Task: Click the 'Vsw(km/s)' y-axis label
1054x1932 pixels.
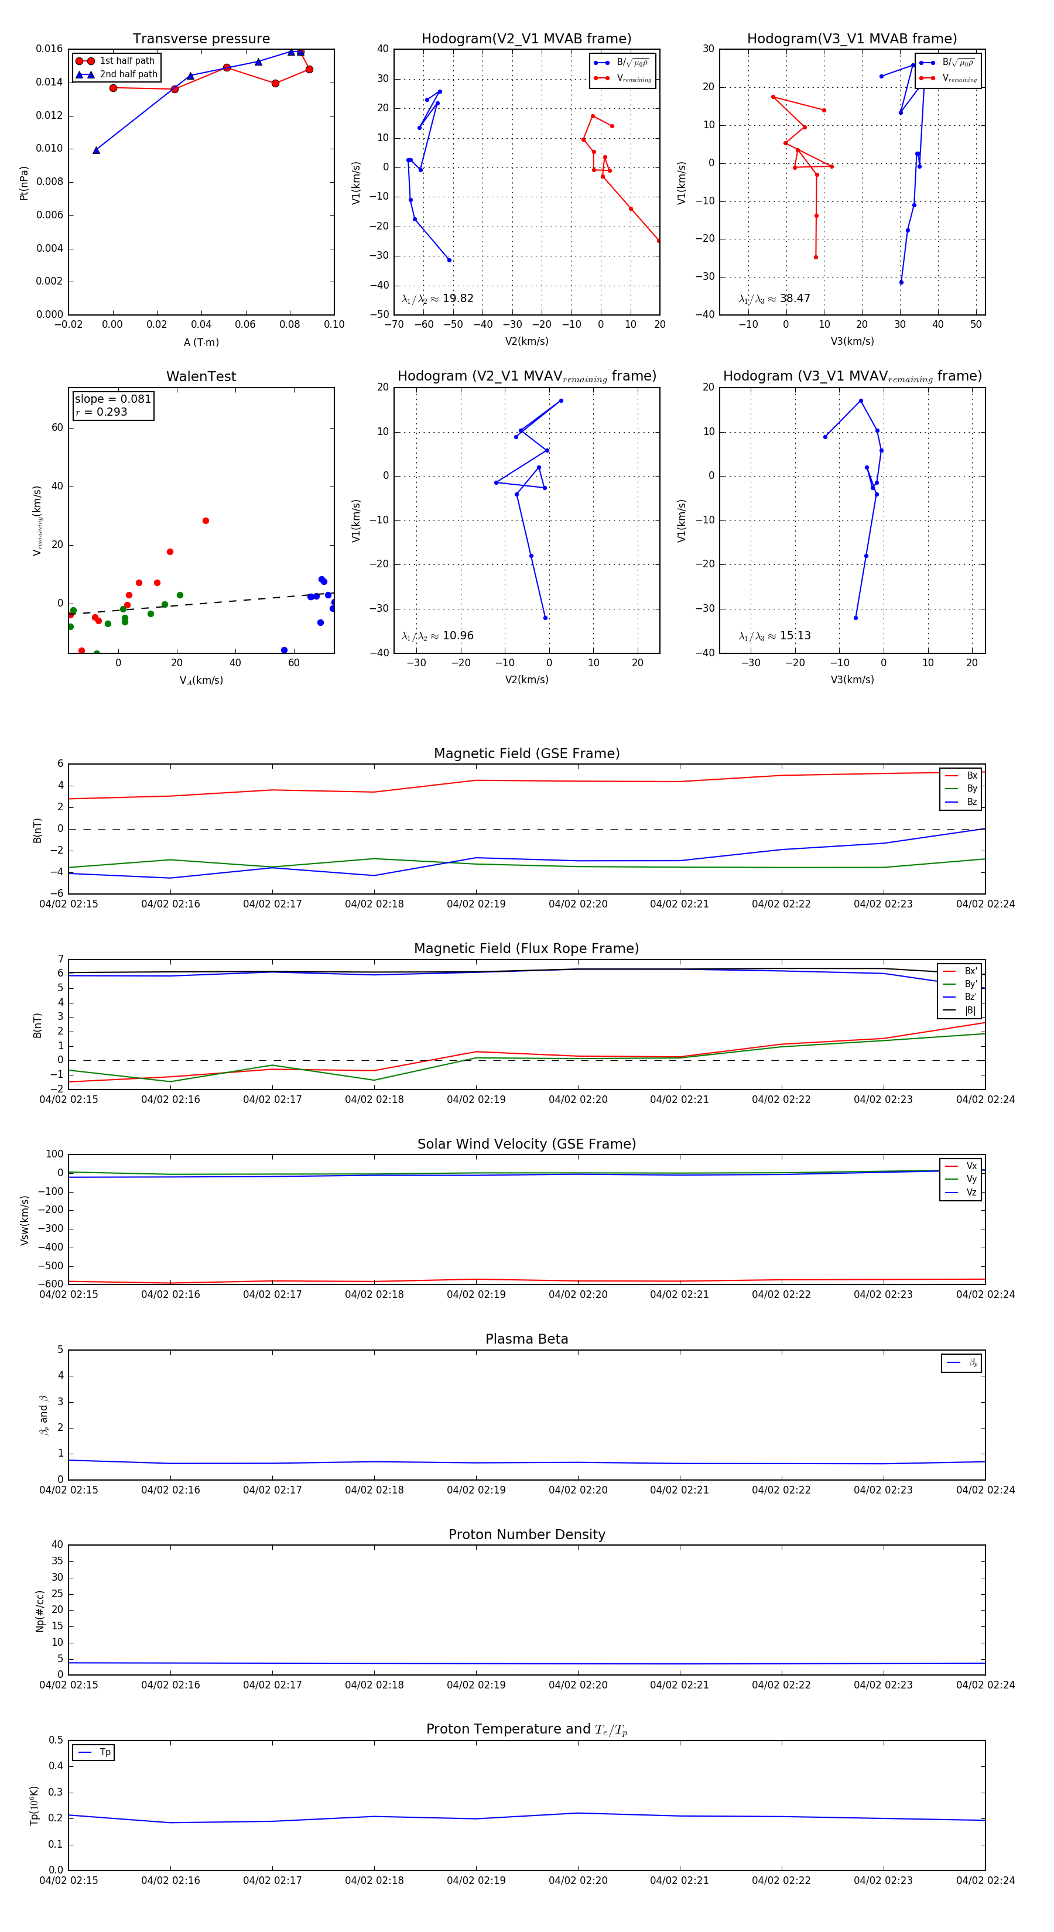Action: pyautogui.click(x=25, y=1220)
